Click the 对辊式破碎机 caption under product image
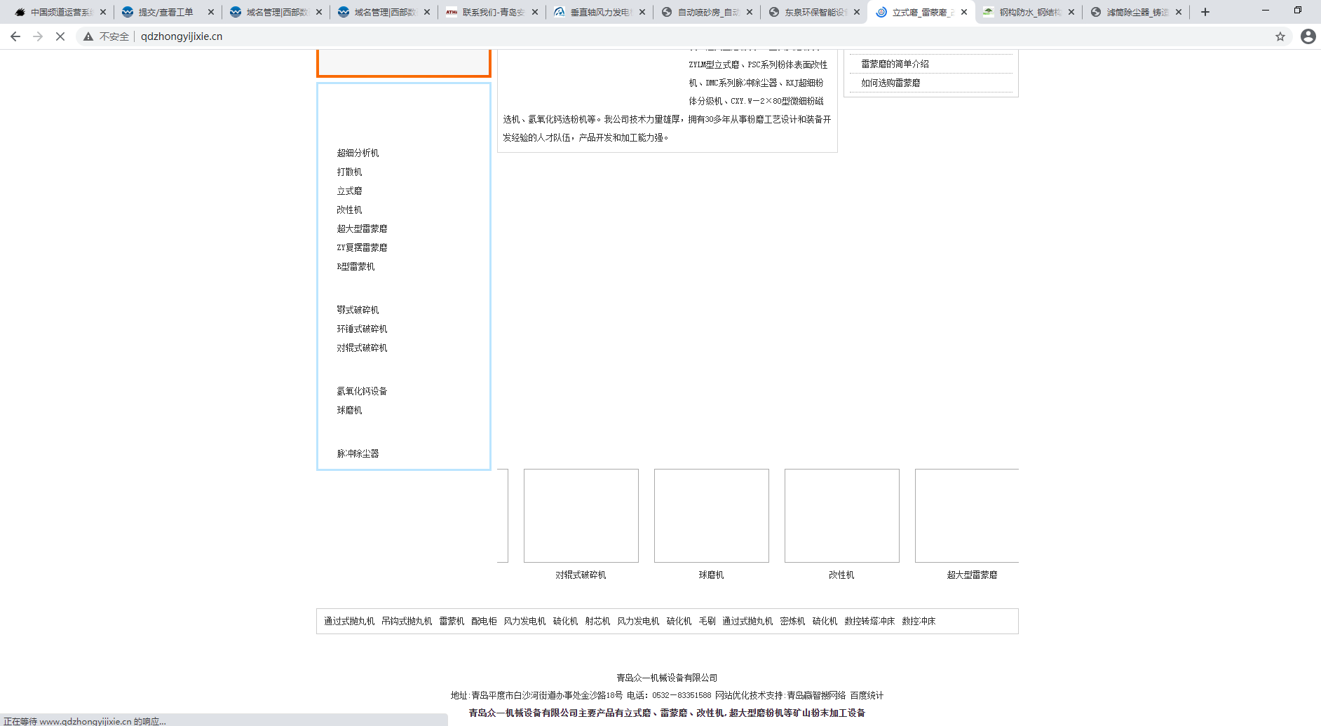 pyautogui.click(x=581, y=575)
